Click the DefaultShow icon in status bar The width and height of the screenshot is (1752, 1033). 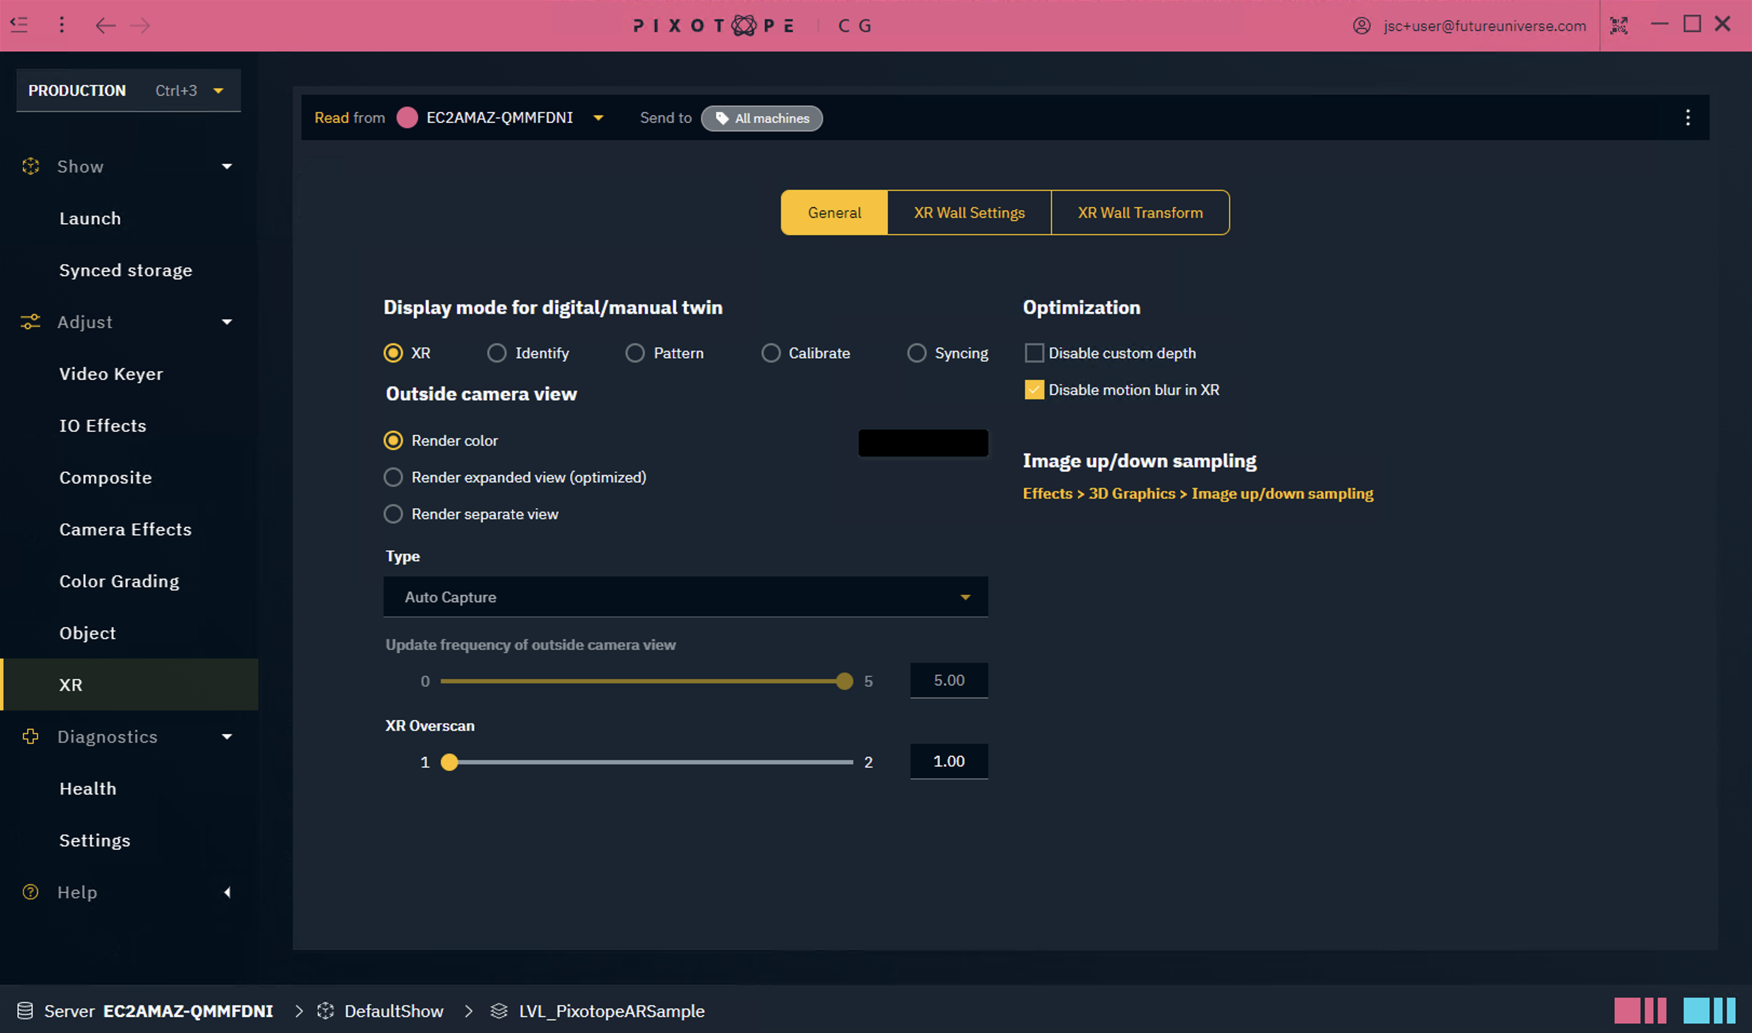click(x=326, y=1011)
